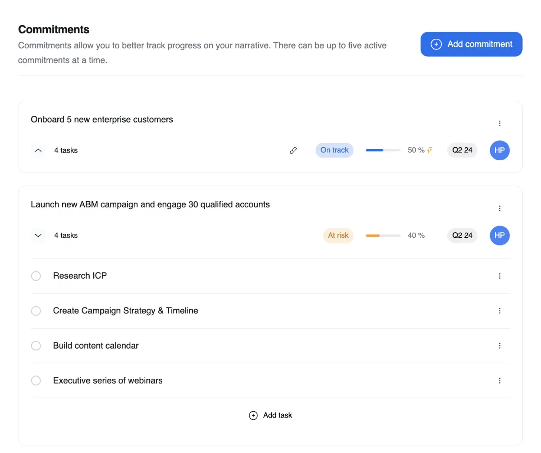
Task: Open options for Executive series of webinars
Action: (x=500, y=381)
